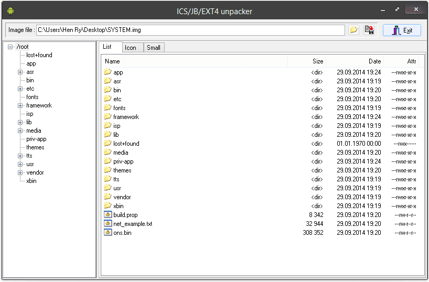429x282 pixels.
Task: Click the Image file path field
Action: click(190, 30)
